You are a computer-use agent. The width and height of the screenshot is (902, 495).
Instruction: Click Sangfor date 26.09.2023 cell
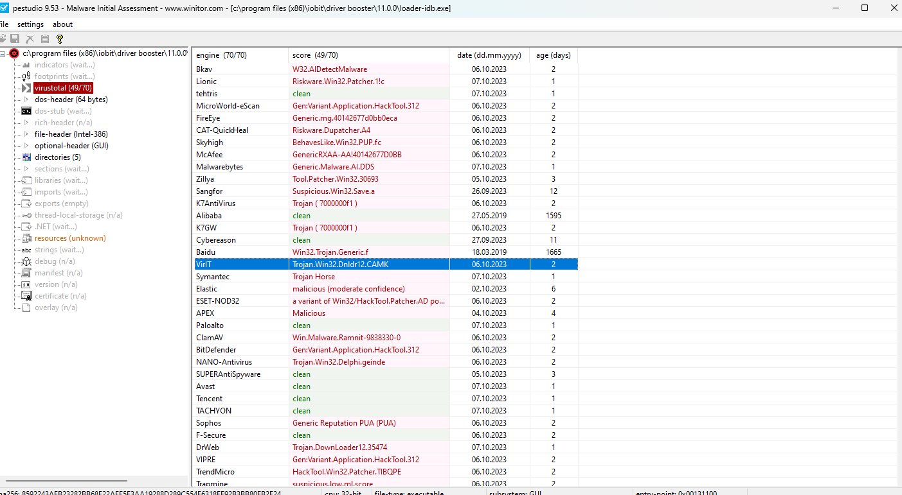[x=489, y=191]
